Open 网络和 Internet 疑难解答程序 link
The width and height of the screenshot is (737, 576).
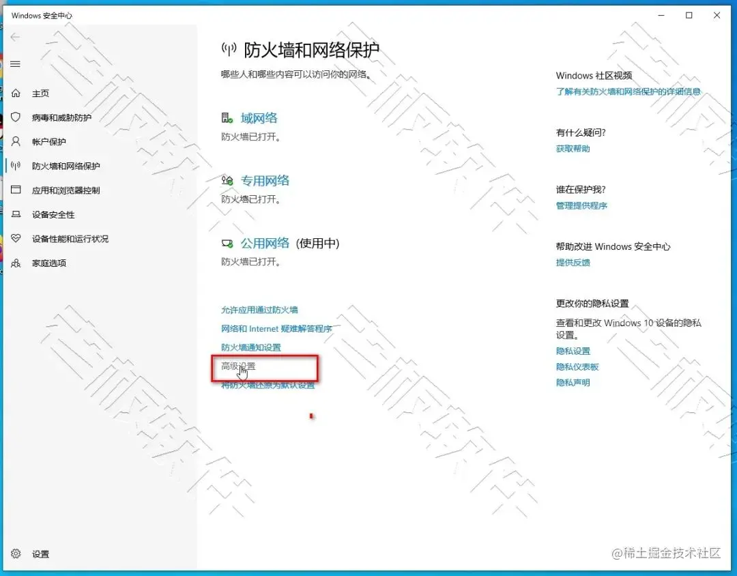coord(276,329)
